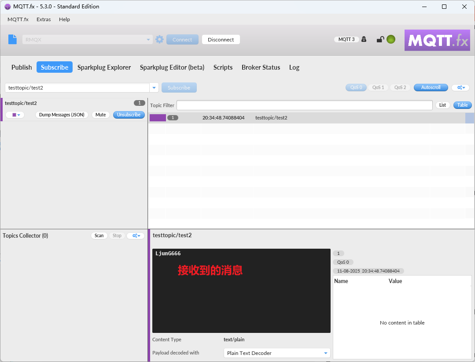Click the MQTT.fx logo banner
The image size is (475, 362).
pyautogui.click(x=437, y=40)
